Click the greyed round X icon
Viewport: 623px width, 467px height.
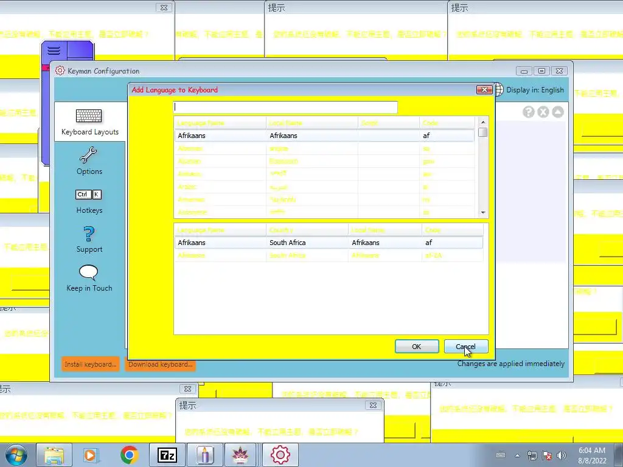[543, 112]
